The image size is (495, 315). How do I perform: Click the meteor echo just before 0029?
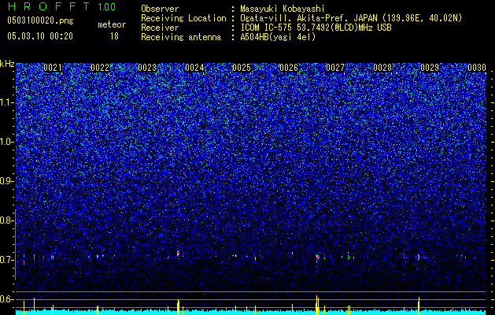[x=419, y=257]
